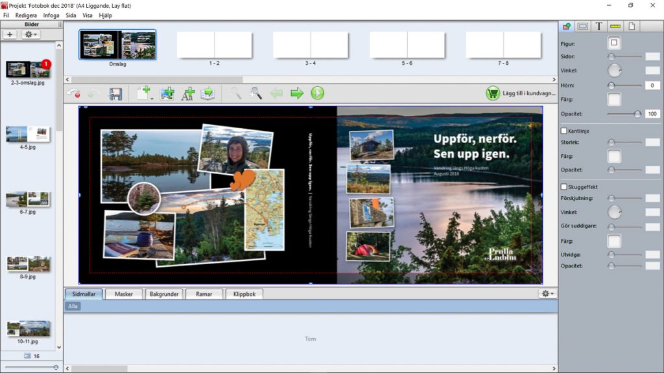Click the redo arrow icon in toolbar
The image size is (664, 373).
click(x=93, y=93)
